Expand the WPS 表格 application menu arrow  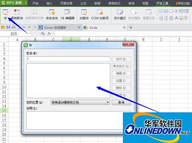[x=26, y=3]
